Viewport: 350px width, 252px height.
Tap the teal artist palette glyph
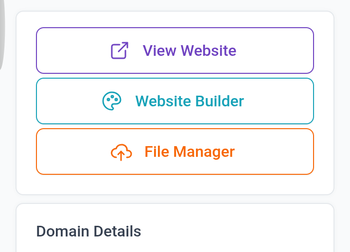tap(112, 101)
